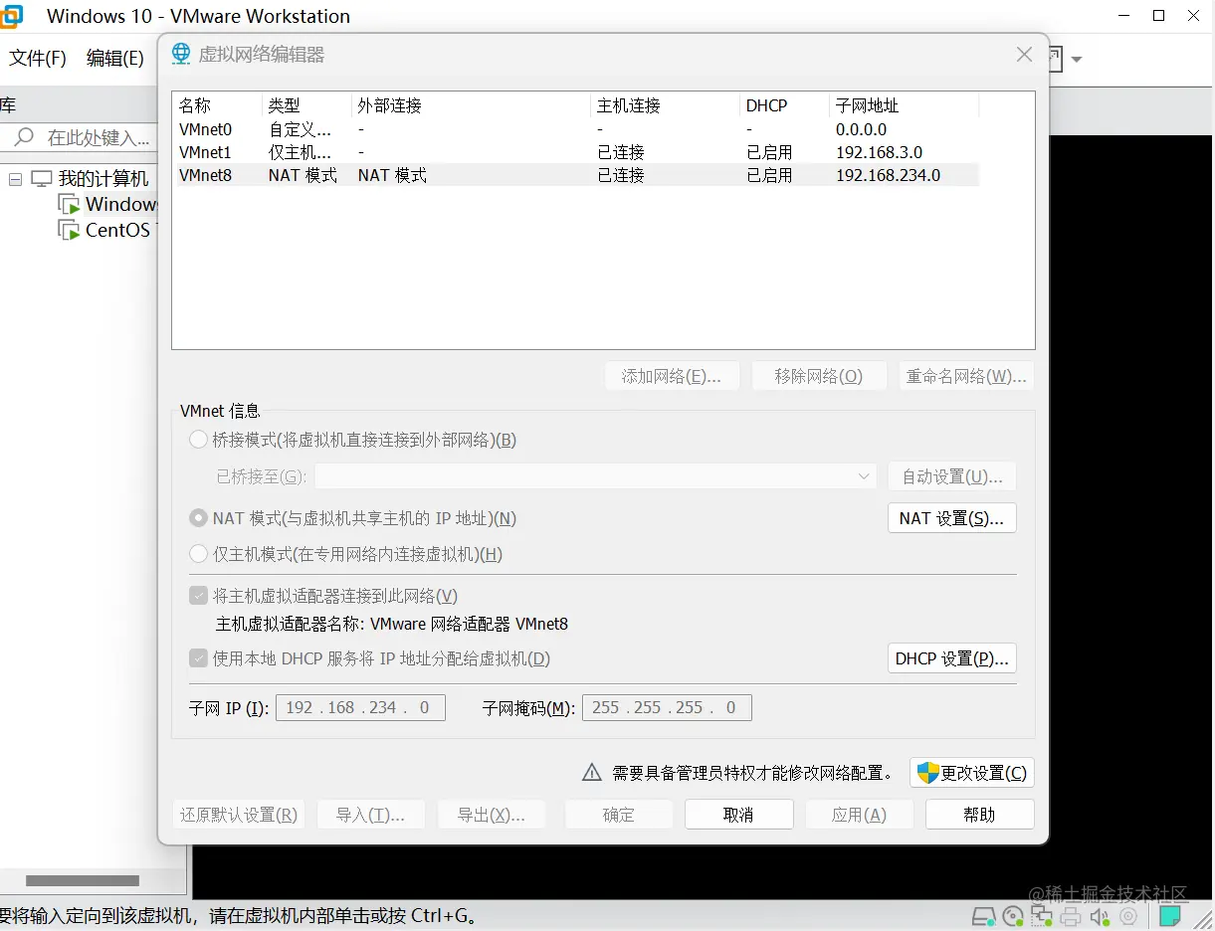Sort by the 名称 column header
The image size is (1215, 931).
[218, 105]
